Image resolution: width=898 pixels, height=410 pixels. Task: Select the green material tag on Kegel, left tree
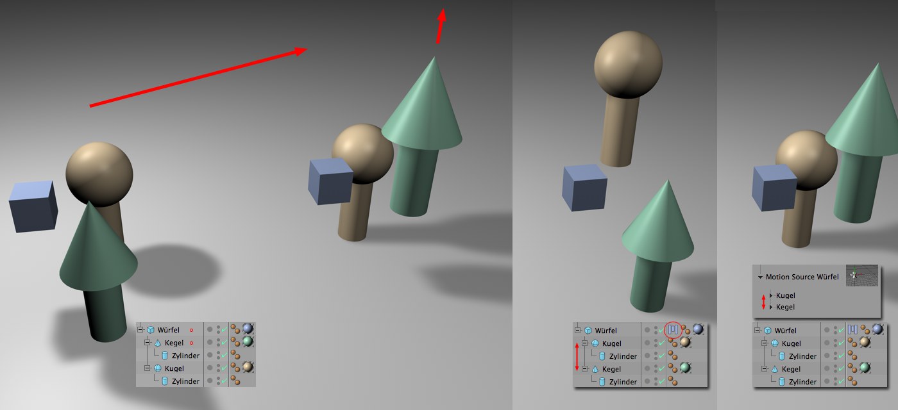tap(248, 341)
